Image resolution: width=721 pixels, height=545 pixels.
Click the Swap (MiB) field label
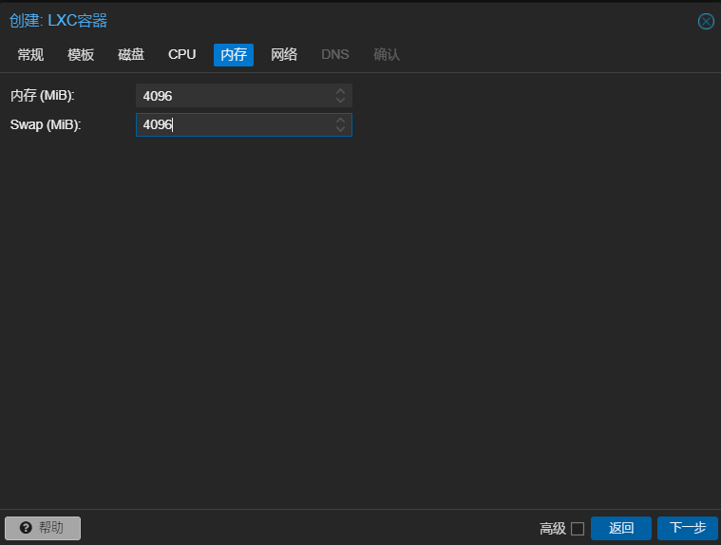pos(46,124)
